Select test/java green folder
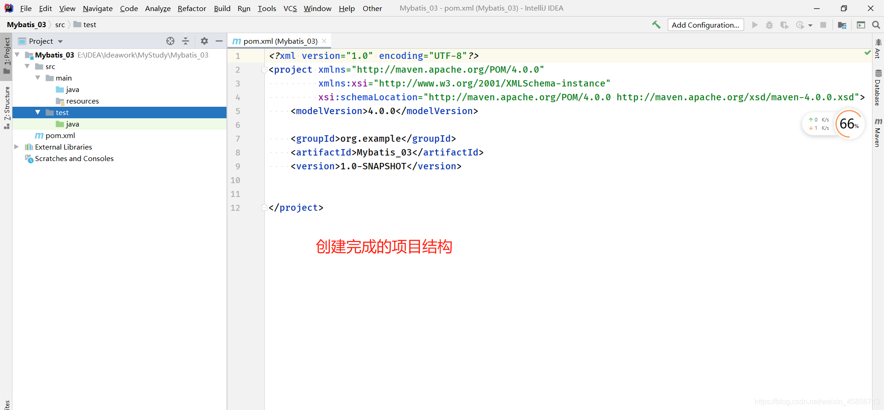The height and width of the screenshot is (410, 884). [72, 124]
